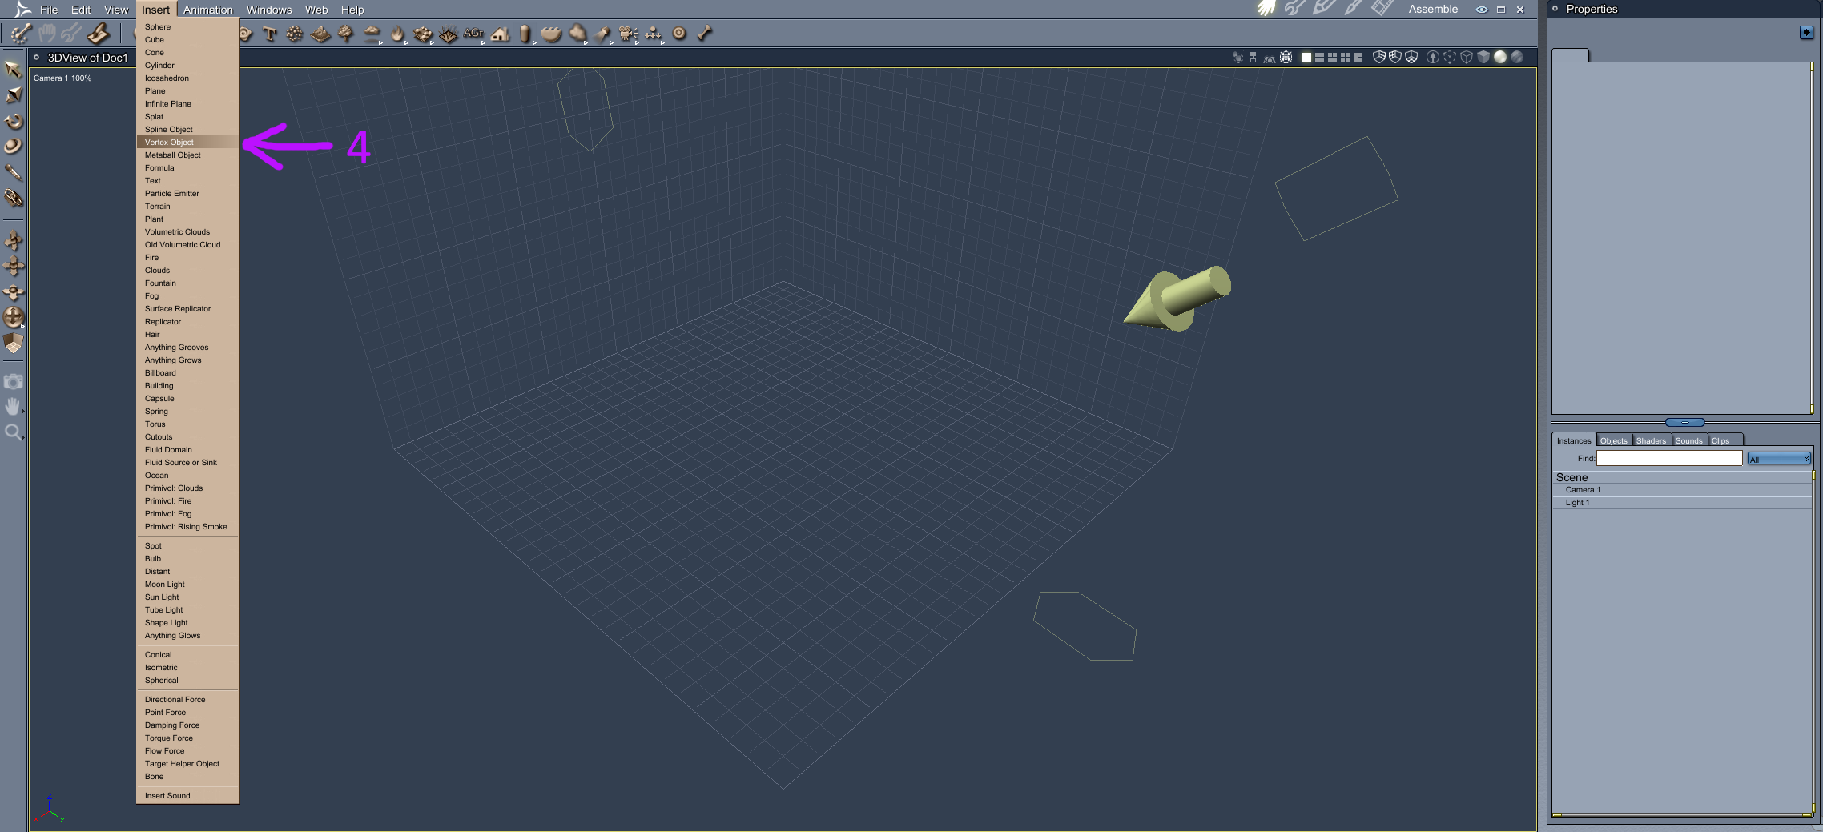This screenshot has height=832, width=1823.
Task: Click the camera render icon in left toolbar
Action: pos(13,381)
